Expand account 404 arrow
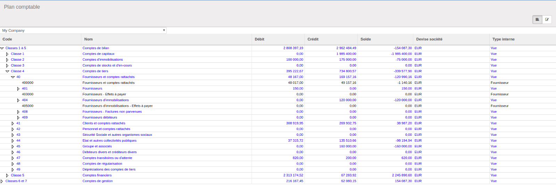556x185 pixels. pos(18,100)
